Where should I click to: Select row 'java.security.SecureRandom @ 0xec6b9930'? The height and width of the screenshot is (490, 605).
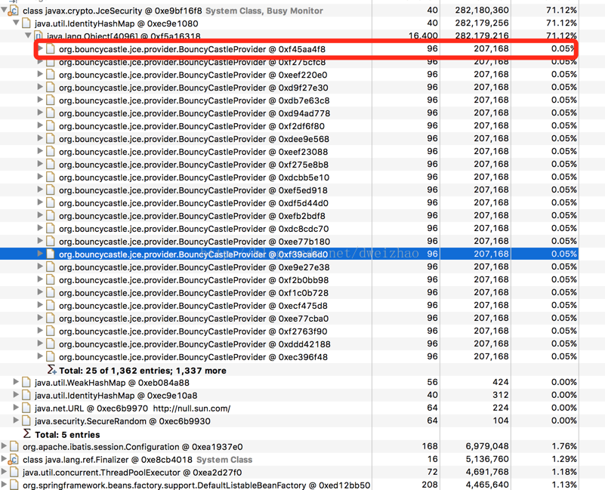tap(289, 421)
